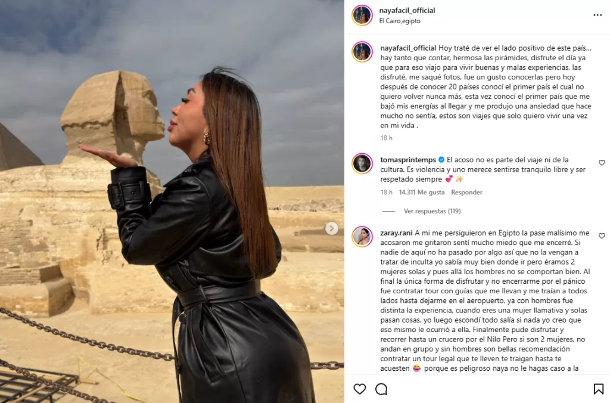Open the tomasprintemps profile picture
Image resolution: width=610 pixels, height=403 pixels.
(362, 163)
